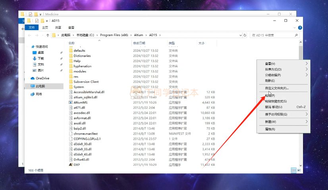Viewport: 328px width, 190px height.
Task: Switch to large icons view in status bar
Action: 299,170
